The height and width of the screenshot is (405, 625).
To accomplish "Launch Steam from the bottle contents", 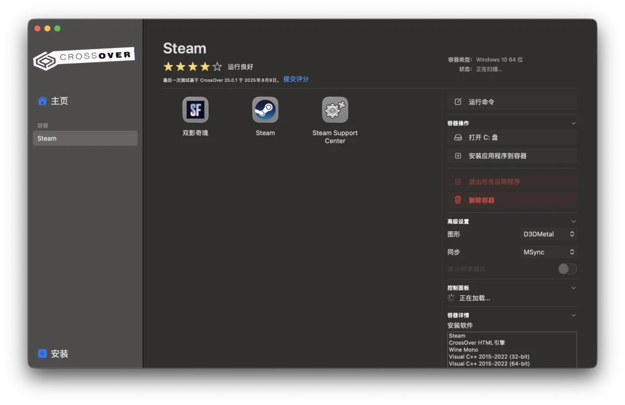I will (265, 110).
